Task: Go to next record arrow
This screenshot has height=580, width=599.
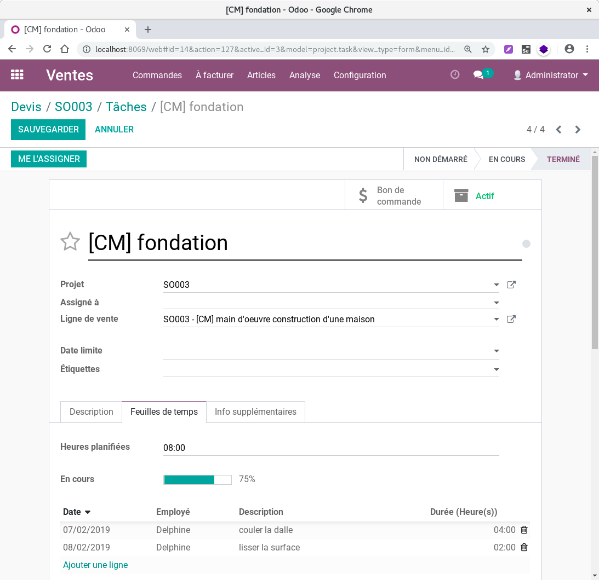Action: [578, 130]
